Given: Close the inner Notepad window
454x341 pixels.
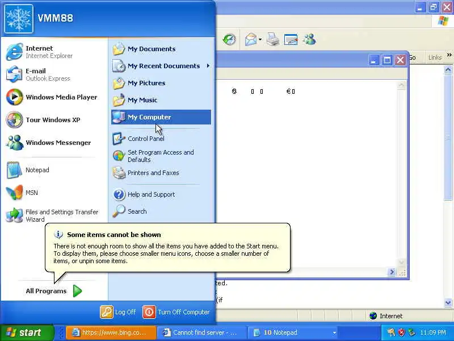Looking at the screenshot, I should [x=401, y=60].
